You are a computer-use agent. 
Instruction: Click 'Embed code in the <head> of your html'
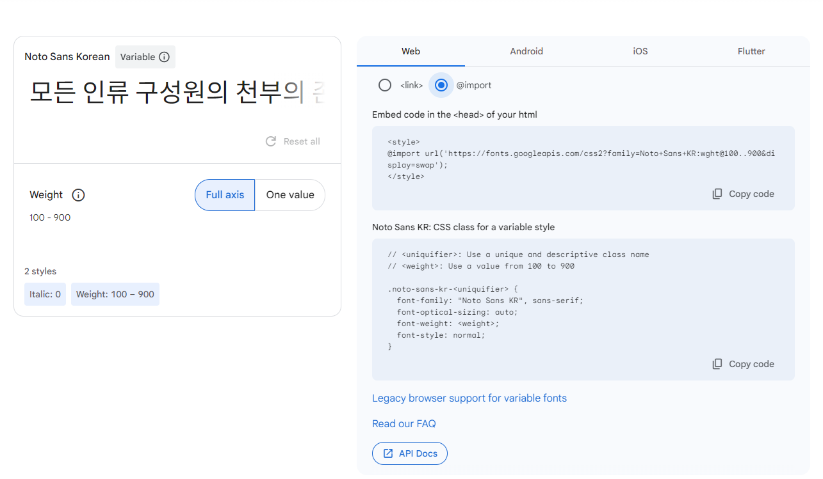[x=455, y=114]
